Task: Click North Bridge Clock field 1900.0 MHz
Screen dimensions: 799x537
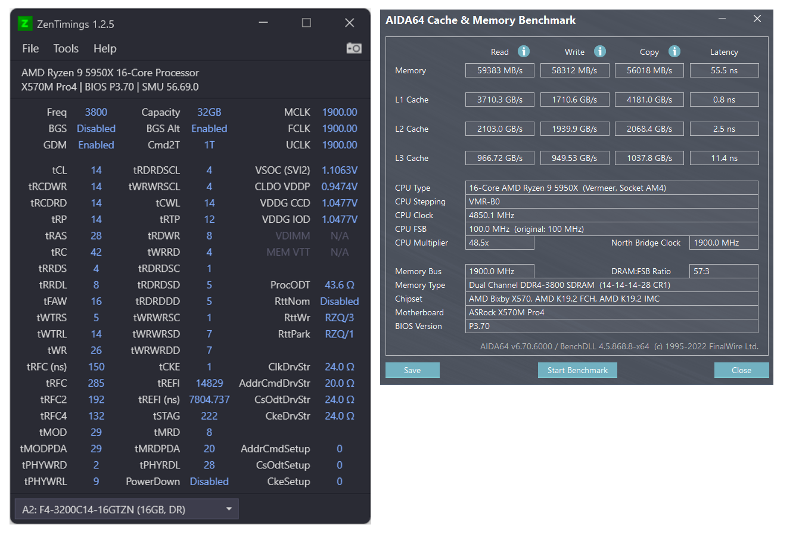Action: pos(724,243)
